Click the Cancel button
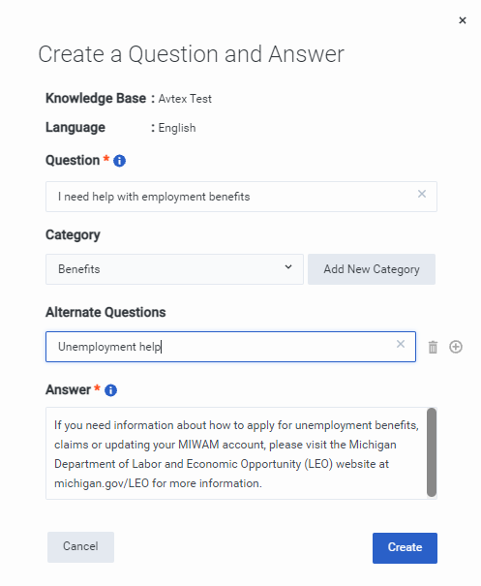This screenshot has width=481, height=586. coord(80,546)
